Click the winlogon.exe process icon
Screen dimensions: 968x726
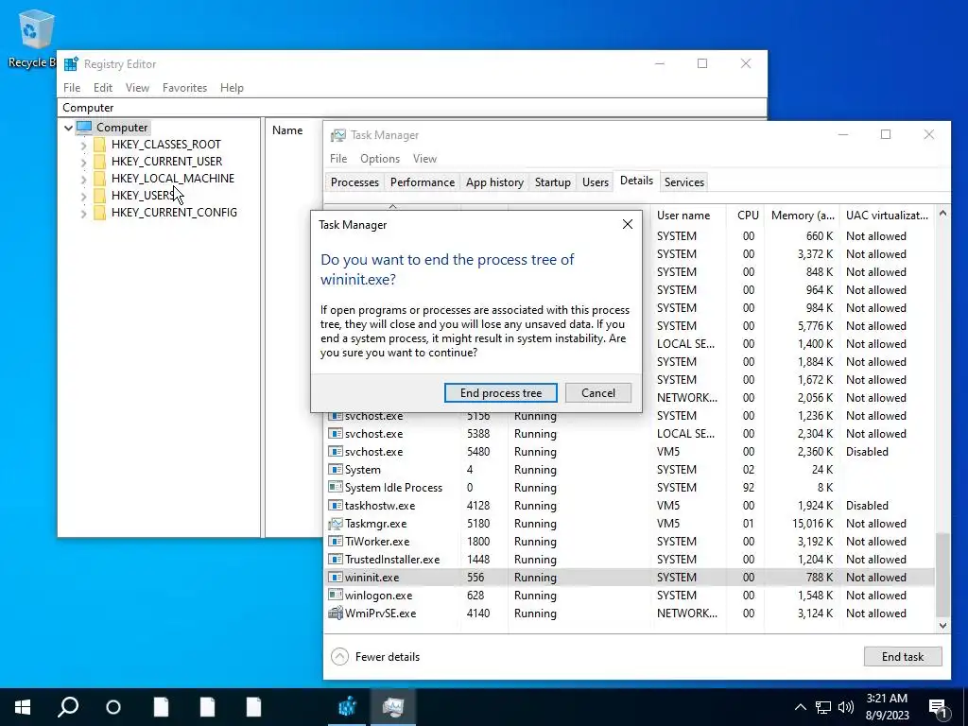(336, 596)
